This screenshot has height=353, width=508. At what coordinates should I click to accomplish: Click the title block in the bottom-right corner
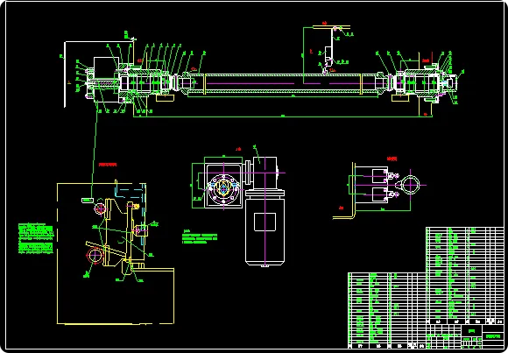coord(464,336)
